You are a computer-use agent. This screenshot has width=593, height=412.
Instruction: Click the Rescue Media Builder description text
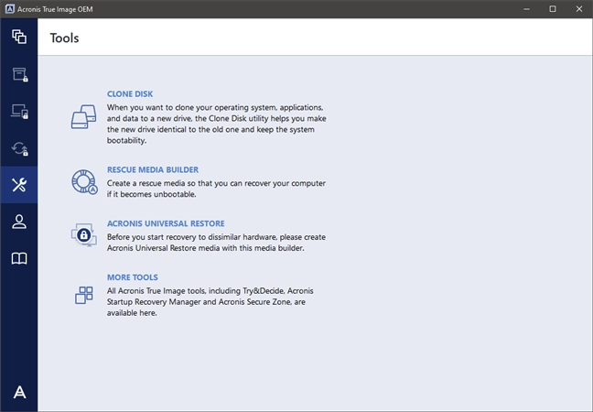pyautogui.click(x=216, y=189)
